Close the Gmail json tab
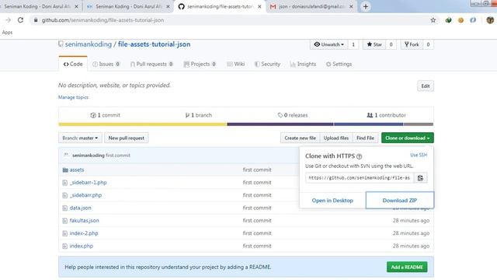The width and height of the screenshot is (497, 280). coord(351,6)
